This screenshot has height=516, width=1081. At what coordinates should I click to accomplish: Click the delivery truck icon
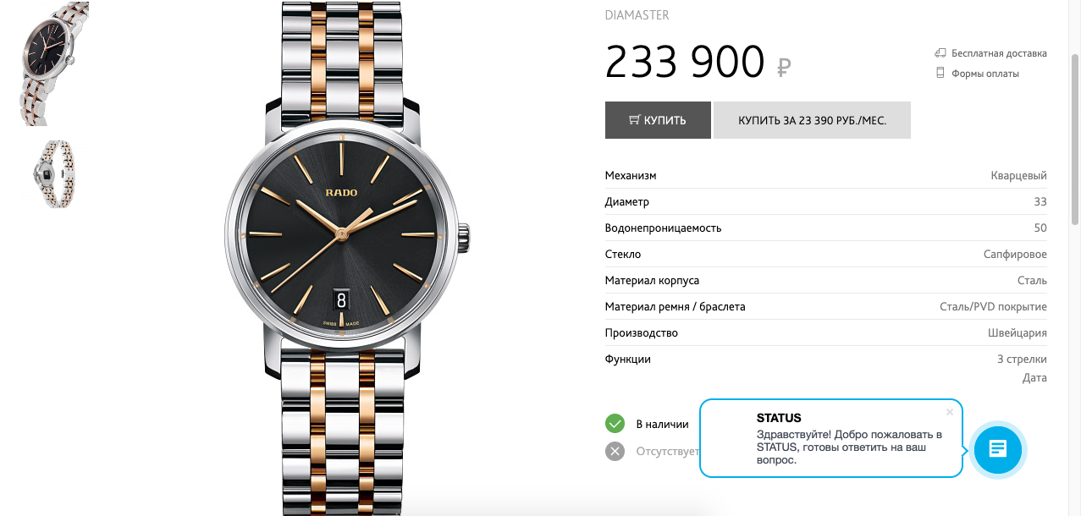click(940, 53)
